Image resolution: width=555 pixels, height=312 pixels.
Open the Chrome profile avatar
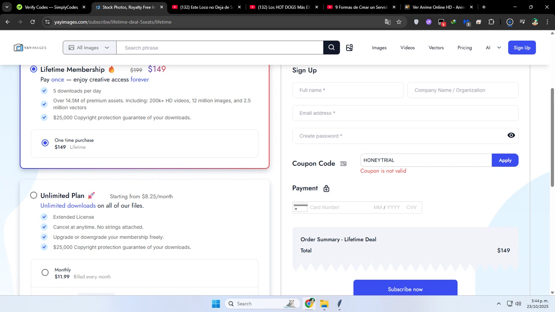pos(535,22)
